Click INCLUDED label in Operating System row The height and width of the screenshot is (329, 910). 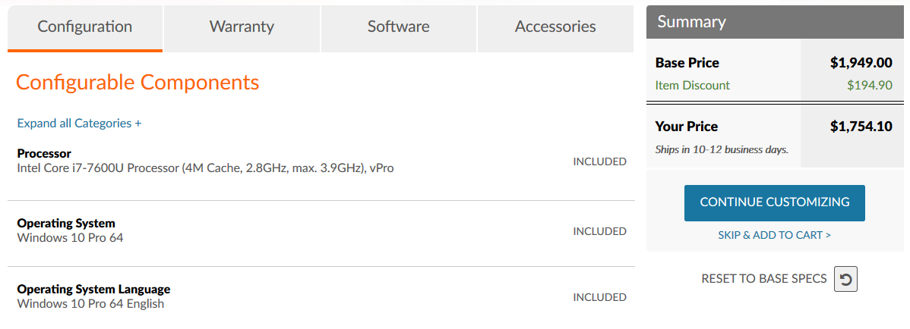(x=600, y=231)
